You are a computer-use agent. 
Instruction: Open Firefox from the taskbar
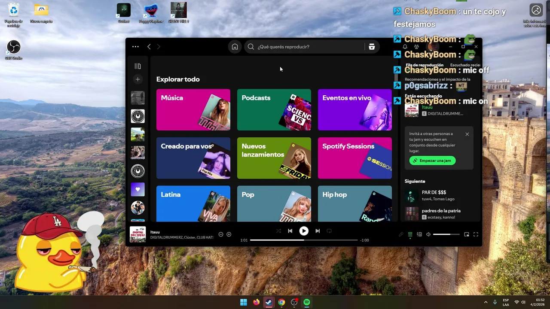click(257, 302)
